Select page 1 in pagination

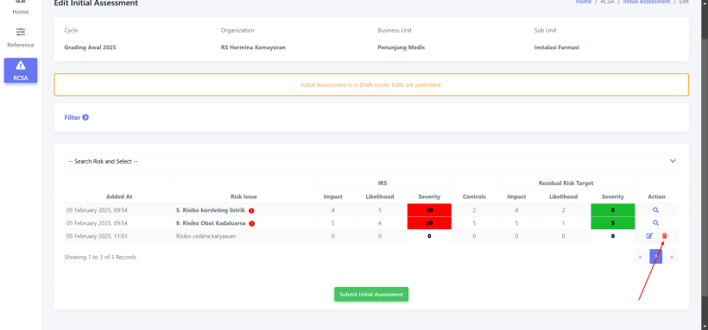click(x=656, y=257)
